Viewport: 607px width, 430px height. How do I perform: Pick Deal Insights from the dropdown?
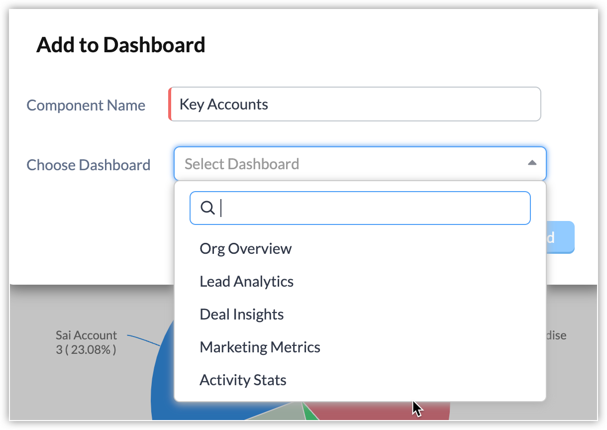[242, 315]
